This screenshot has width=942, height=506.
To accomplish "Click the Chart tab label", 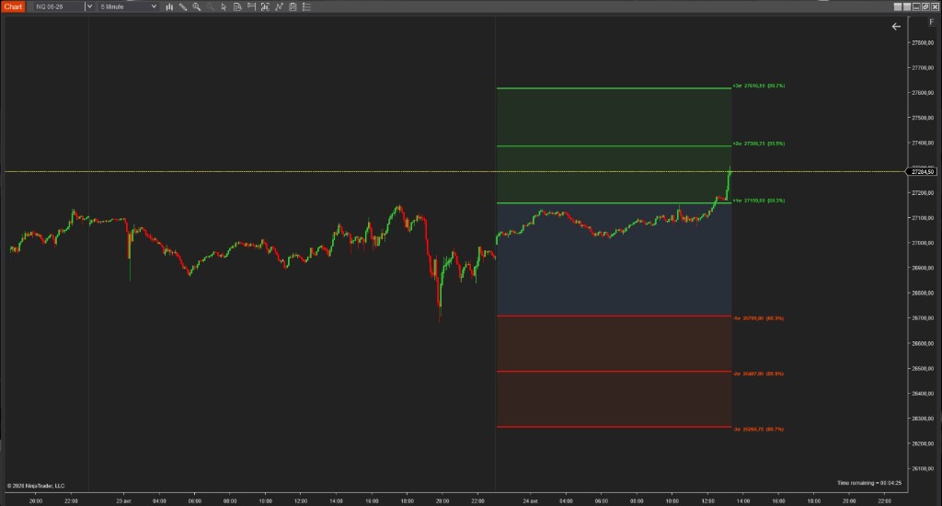I will [x=14, y=6].
